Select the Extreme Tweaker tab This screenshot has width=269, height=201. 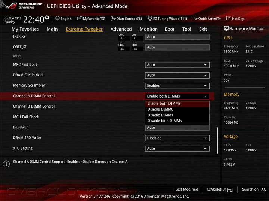tap(84, 29)
